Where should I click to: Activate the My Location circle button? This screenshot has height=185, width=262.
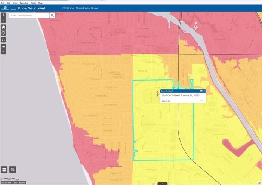click(3, 33)
